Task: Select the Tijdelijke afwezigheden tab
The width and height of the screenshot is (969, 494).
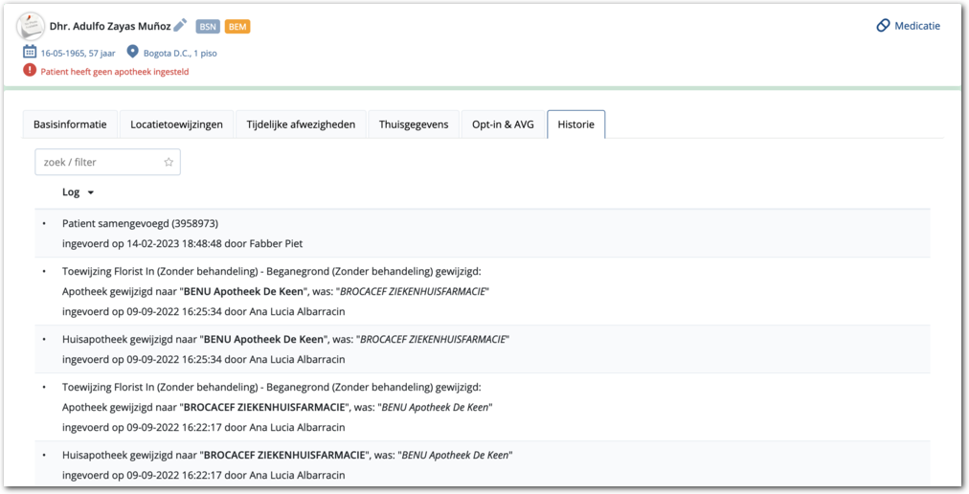Action: coord(301,124)
